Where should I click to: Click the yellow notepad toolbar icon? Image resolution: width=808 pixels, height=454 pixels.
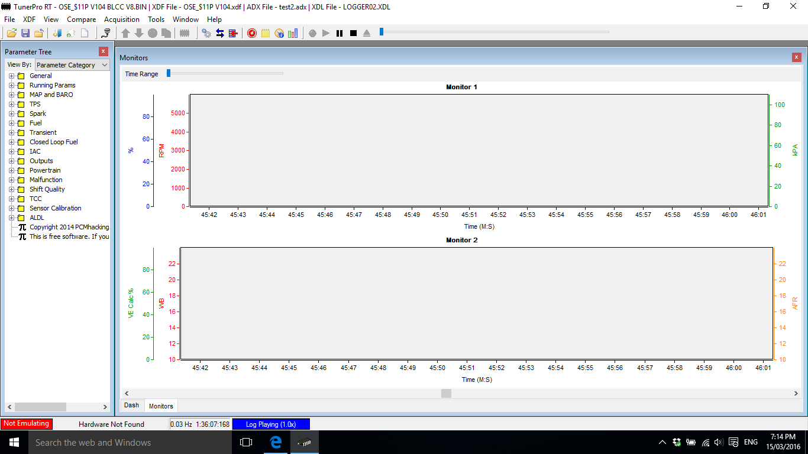click(266, 33)
